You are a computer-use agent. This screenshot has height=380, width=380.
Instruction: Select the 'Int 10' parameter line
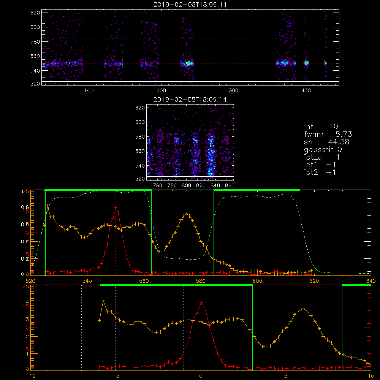321,127
